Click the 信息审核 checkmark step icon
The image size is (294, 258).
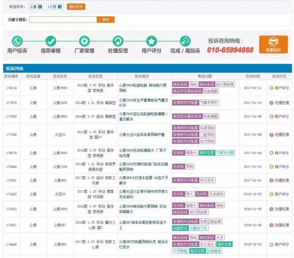pos(51,41)
